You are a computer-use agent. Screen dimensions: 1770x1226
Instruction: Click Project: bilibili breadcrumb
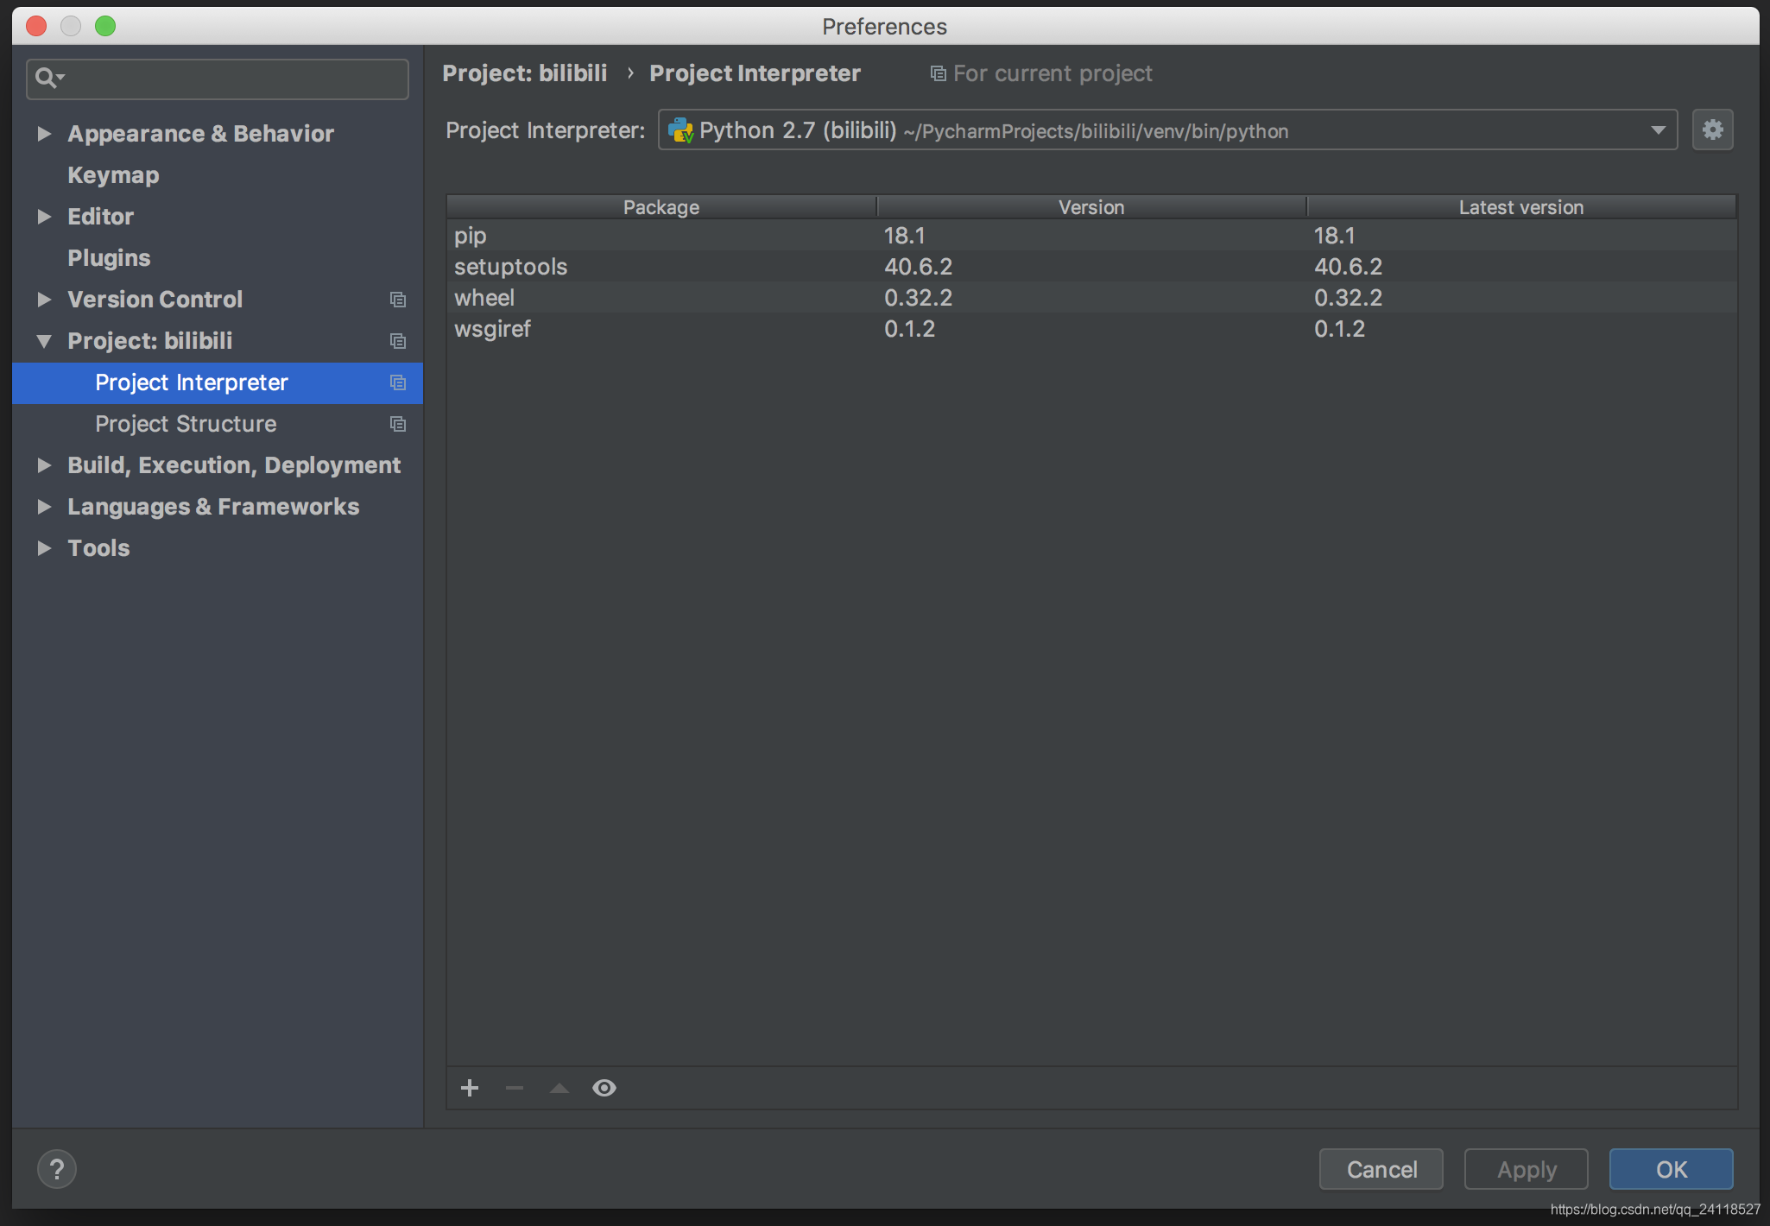coord(525,73)
